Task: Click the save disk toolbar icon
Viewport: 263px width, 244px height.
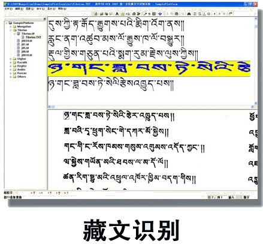Action: click(x=111, y=14)
